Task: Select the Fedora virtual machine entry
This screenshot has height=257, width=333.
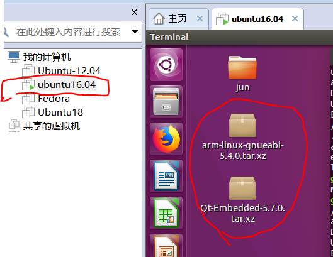Action: point(54,99)
